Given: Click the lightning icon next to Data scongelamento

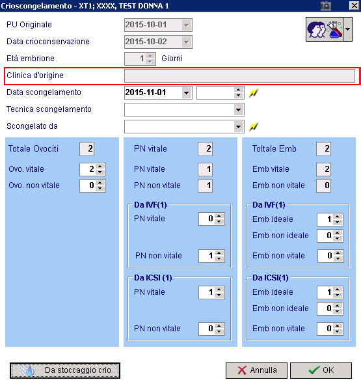Looking at the screenshot, I should tap(254, 93).
